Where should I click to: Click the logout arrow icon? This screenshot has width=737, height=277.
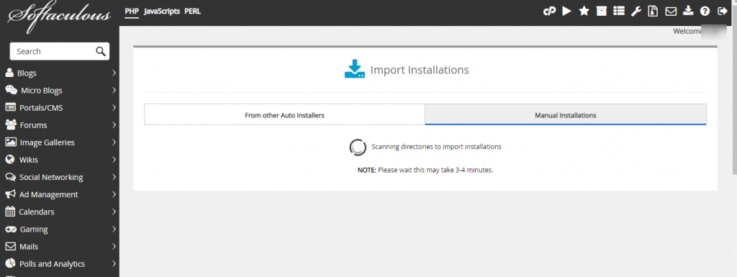723,11
